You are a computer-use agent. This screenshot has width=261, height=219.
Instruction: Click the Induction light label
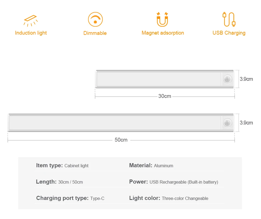coord(31,33)
